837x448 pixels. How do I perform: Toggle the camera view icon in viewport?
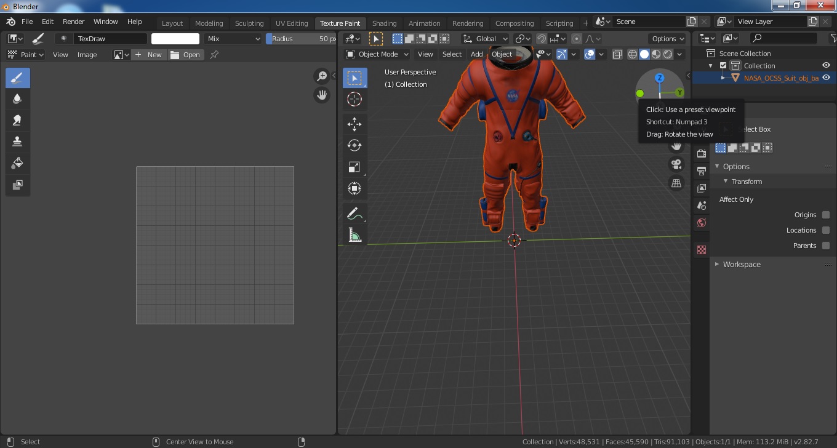point(676,164)
